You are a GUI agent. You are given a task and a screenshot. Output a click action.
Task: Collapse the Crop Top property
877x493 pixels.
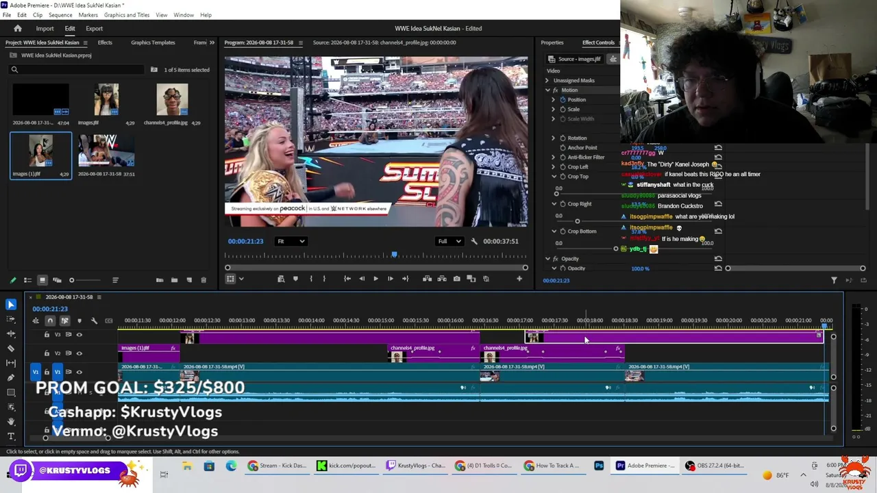pyautogui.click(x=554, y=177)
